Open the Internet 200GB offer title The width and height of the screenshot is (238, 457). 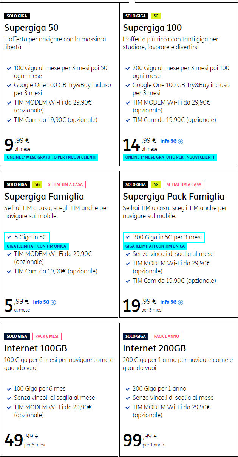155,348
